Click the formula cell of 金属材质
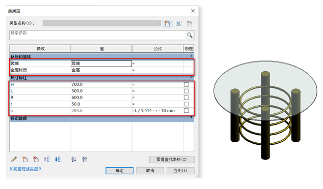The height and width of the screenshot is (189, 323). coord(157,70)
